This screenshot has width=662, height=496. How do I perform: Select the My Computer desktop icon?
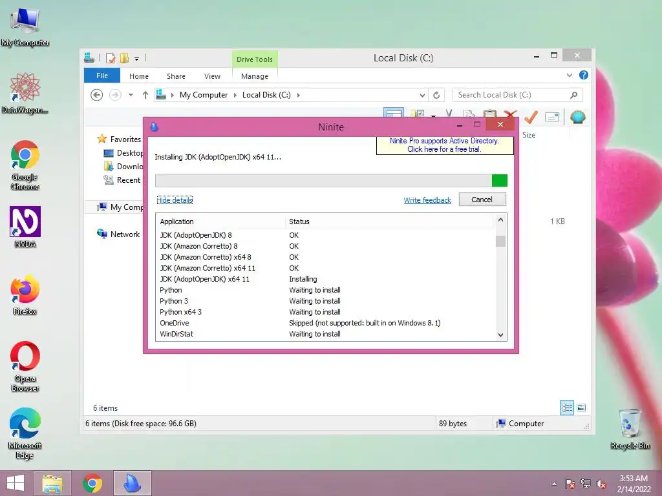(x=25, y=26)
